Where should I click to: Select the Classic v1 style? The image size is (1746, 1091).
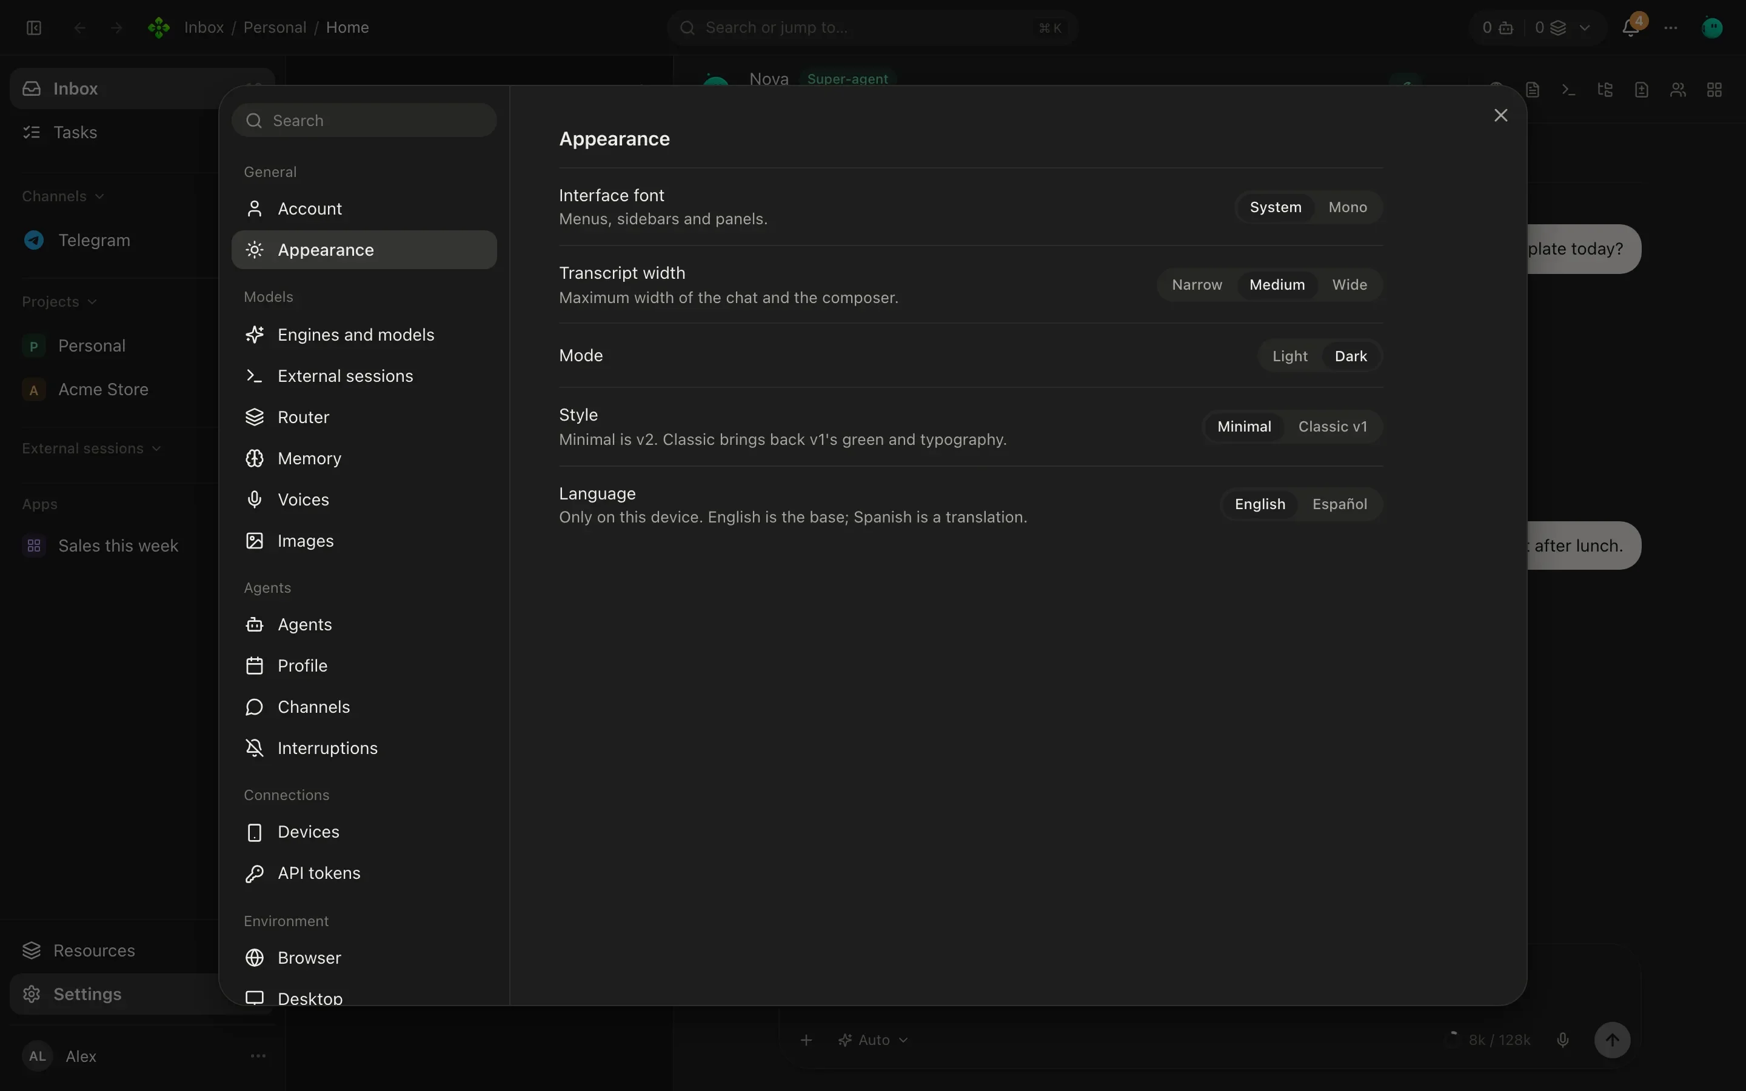pyautogui.click(x=1332, y=427)
